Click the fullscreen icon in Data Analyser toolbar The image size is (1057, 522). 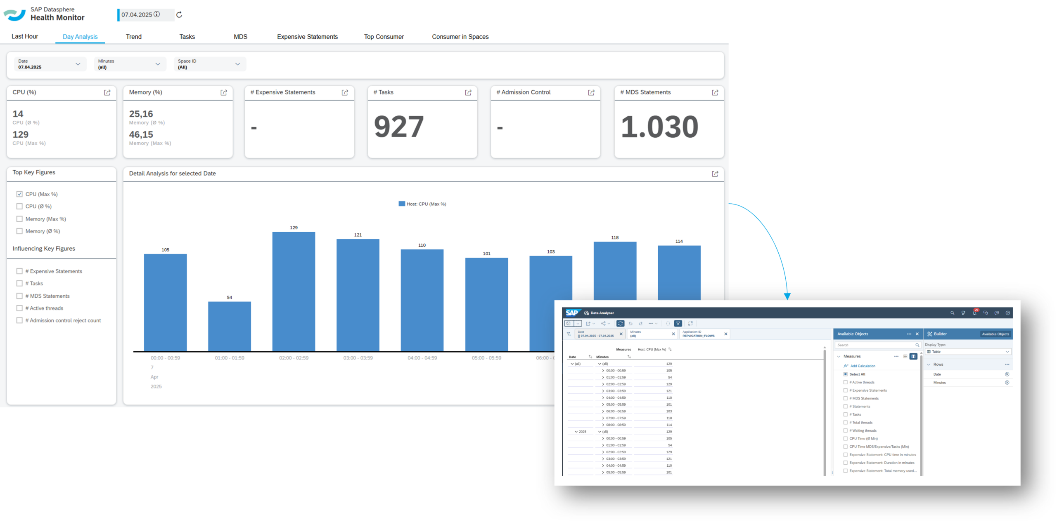[690, 324]
